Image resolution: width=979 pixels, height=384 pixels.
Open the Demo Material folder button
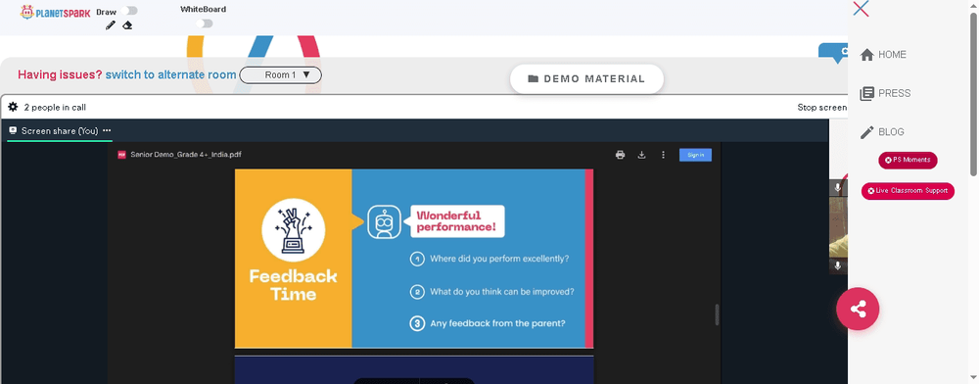[x=586, y=78]
